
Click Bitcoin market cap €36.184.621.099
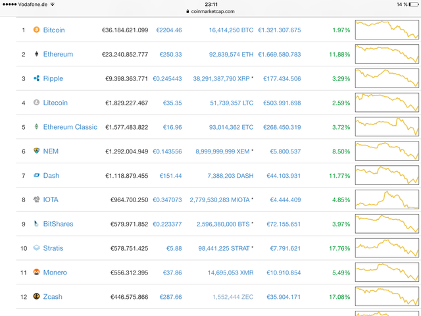click(x=125, y=30)
